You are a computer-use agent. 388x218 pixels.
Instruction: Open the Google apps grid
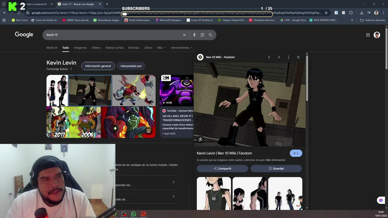(368, 35)
